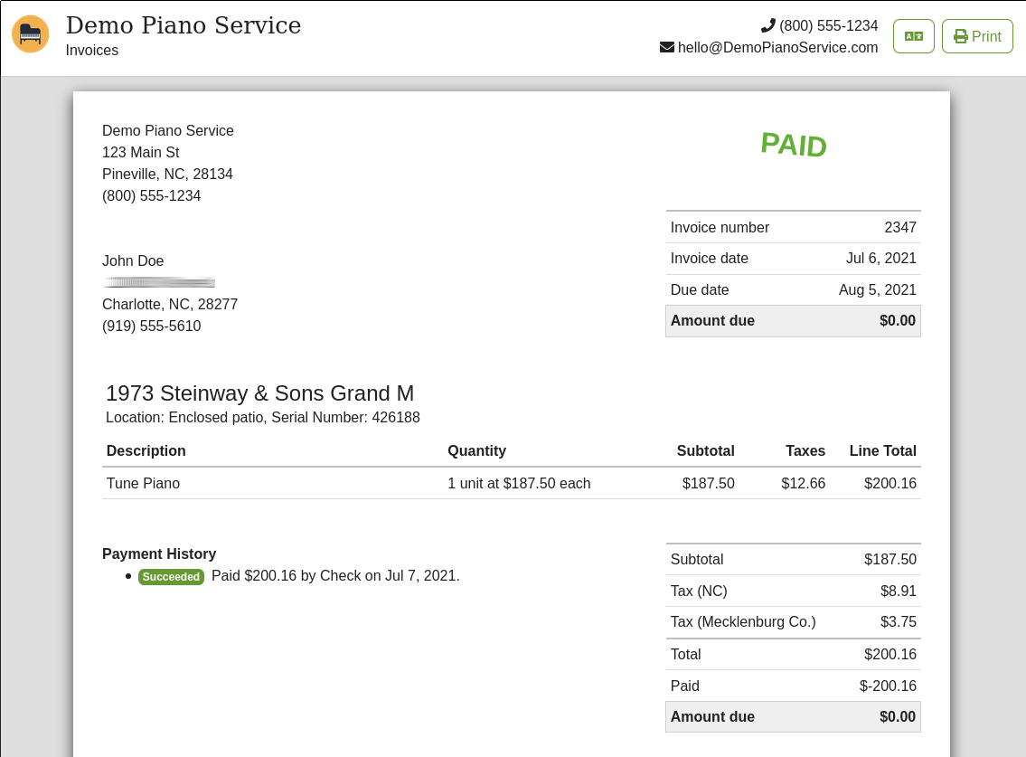
Task: Select the Invoices label under the title
Action: 91,51
